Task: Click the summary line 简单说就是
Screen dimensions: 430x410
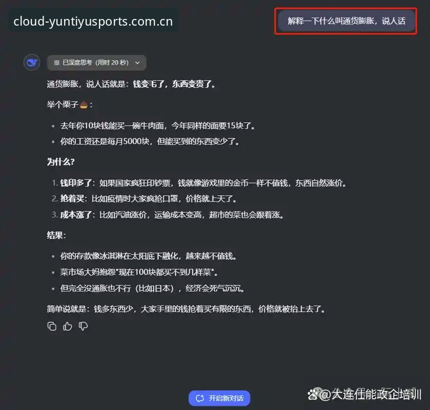Action: [x=186, y=309]
